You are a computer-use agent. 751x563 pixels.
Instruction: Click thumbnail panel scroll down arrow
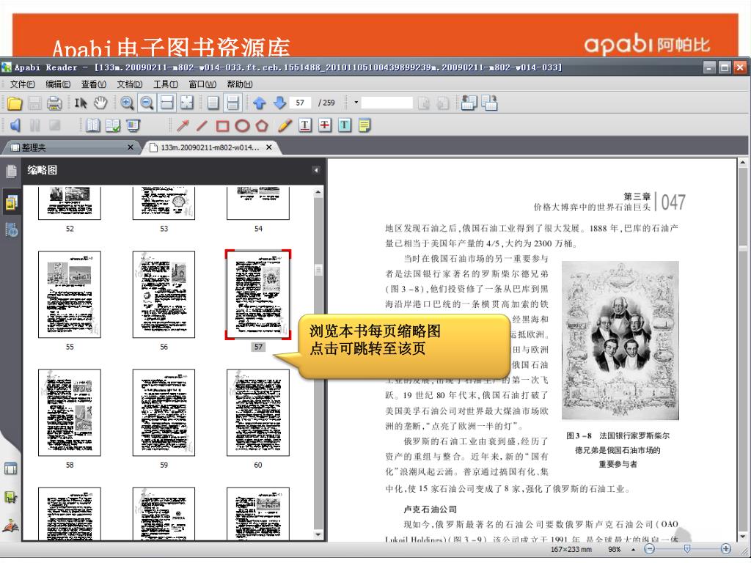[x=318, y=534]
